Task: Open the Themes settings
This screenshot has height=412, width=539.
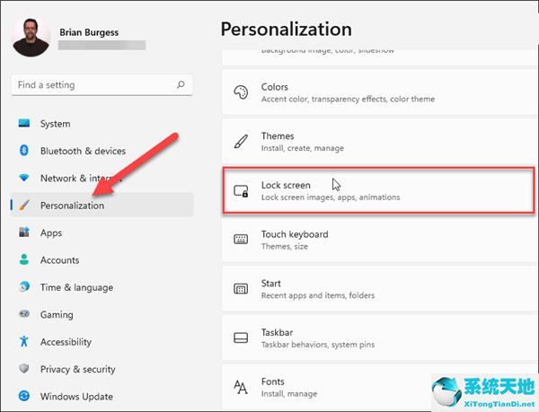Action: coord(376,142)
